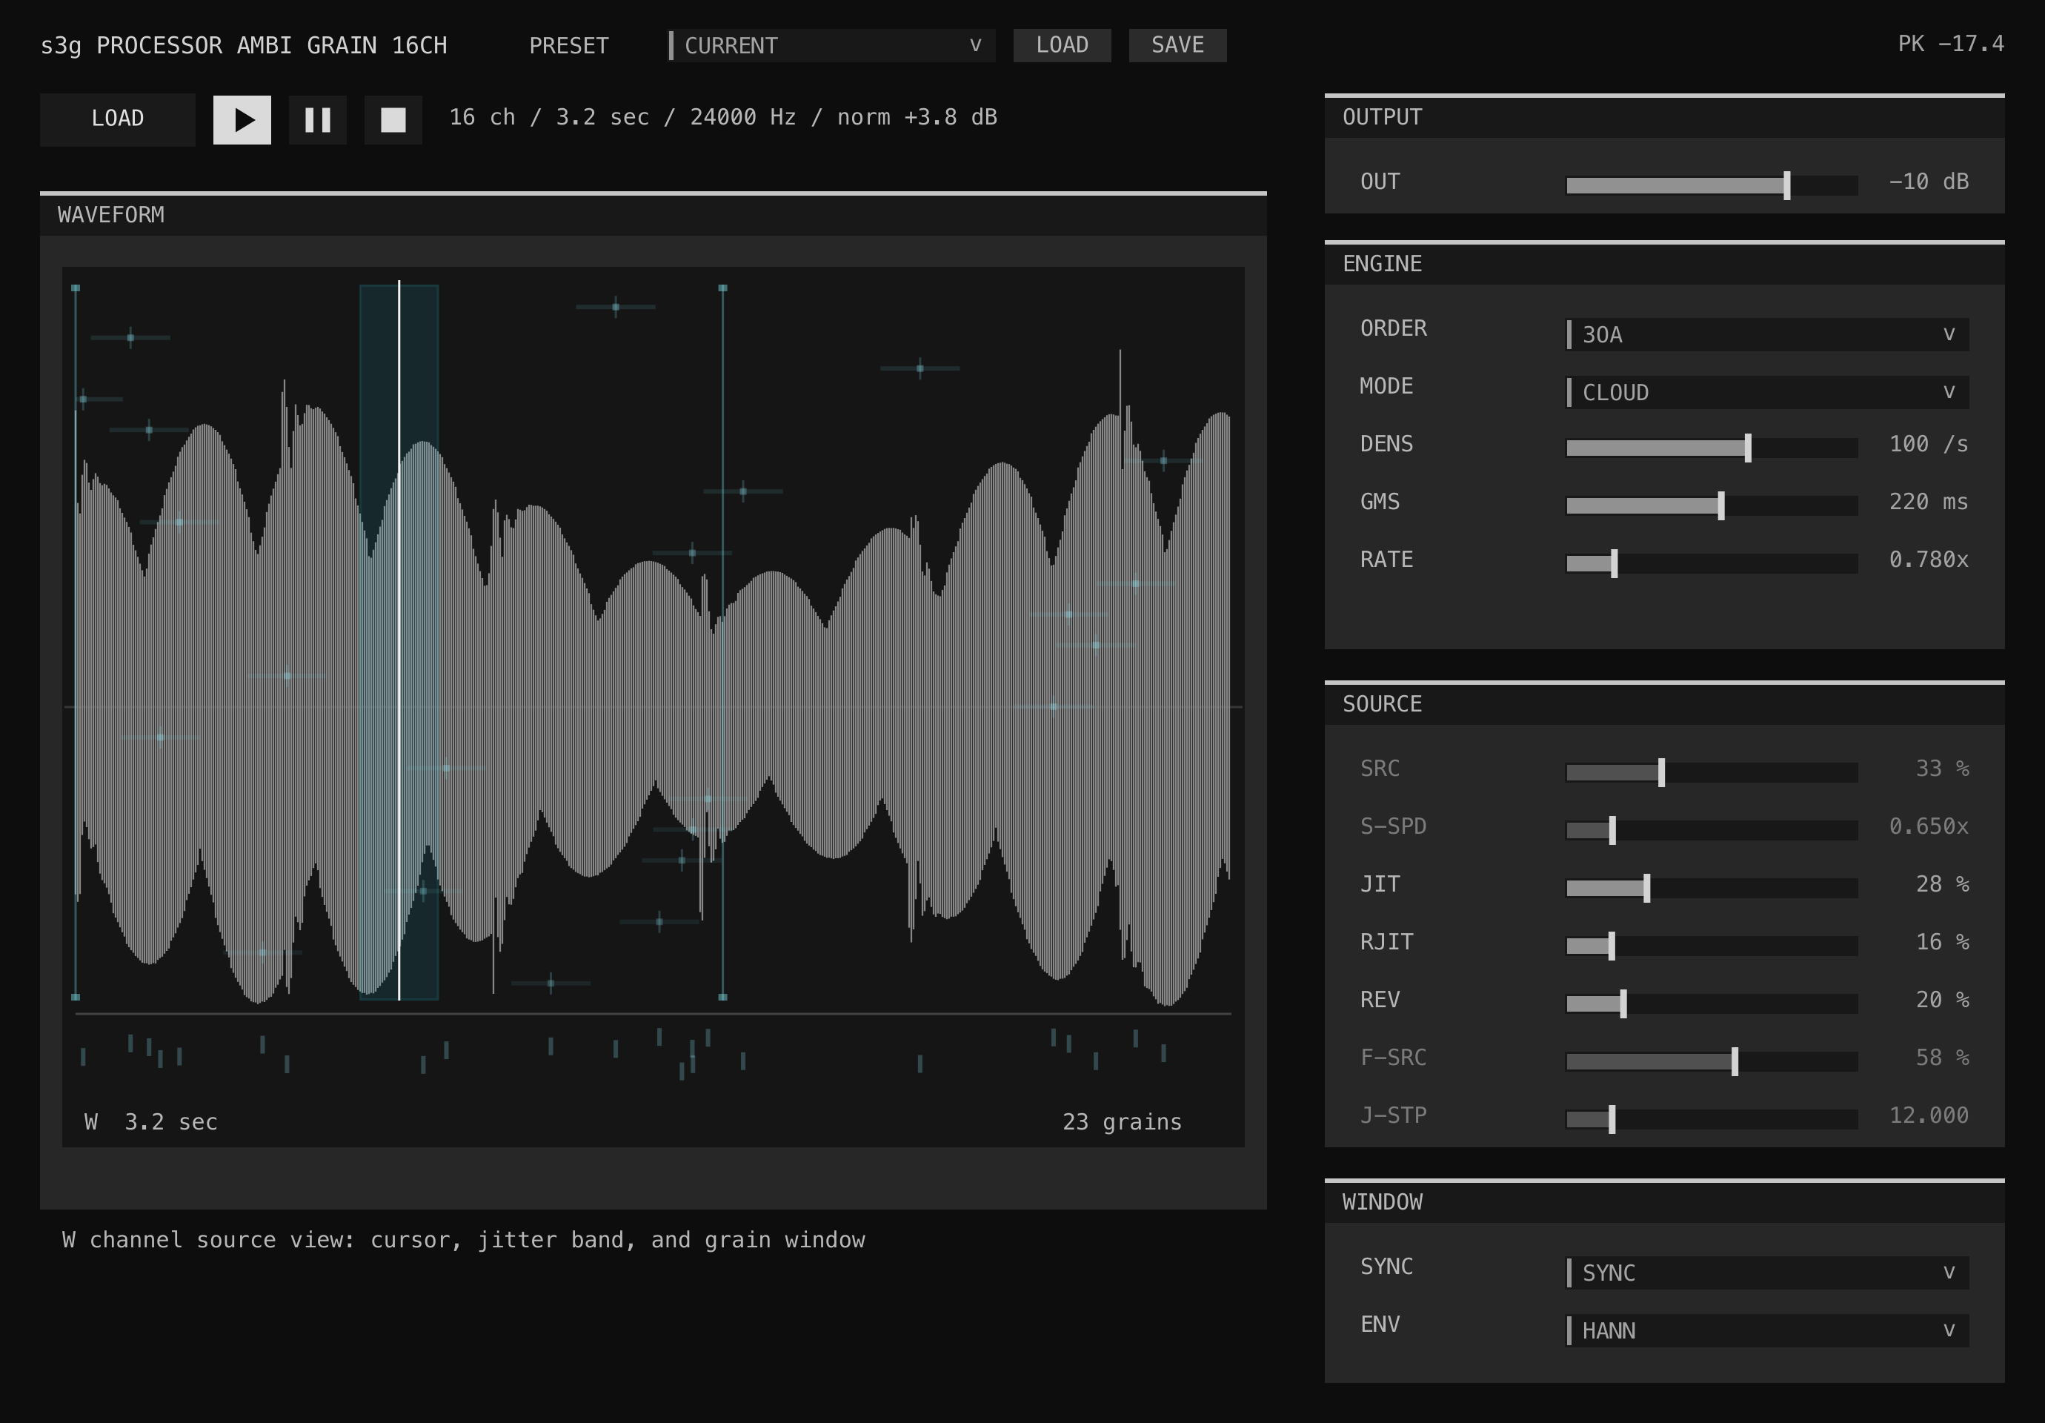Click the 58 % F-SRC value
2045x1423 pixels.
(x=1942, y=1058)
